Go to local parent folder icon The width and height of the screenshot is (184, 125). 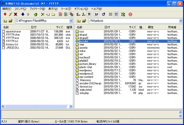coord(5,21)
